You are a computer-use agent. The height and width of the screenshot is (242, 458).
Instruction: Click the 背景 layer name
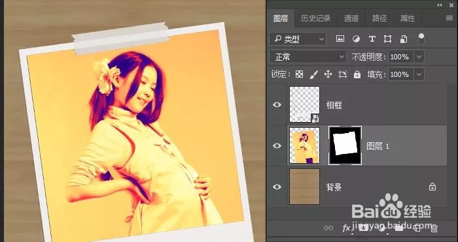(x=334, y=187)
